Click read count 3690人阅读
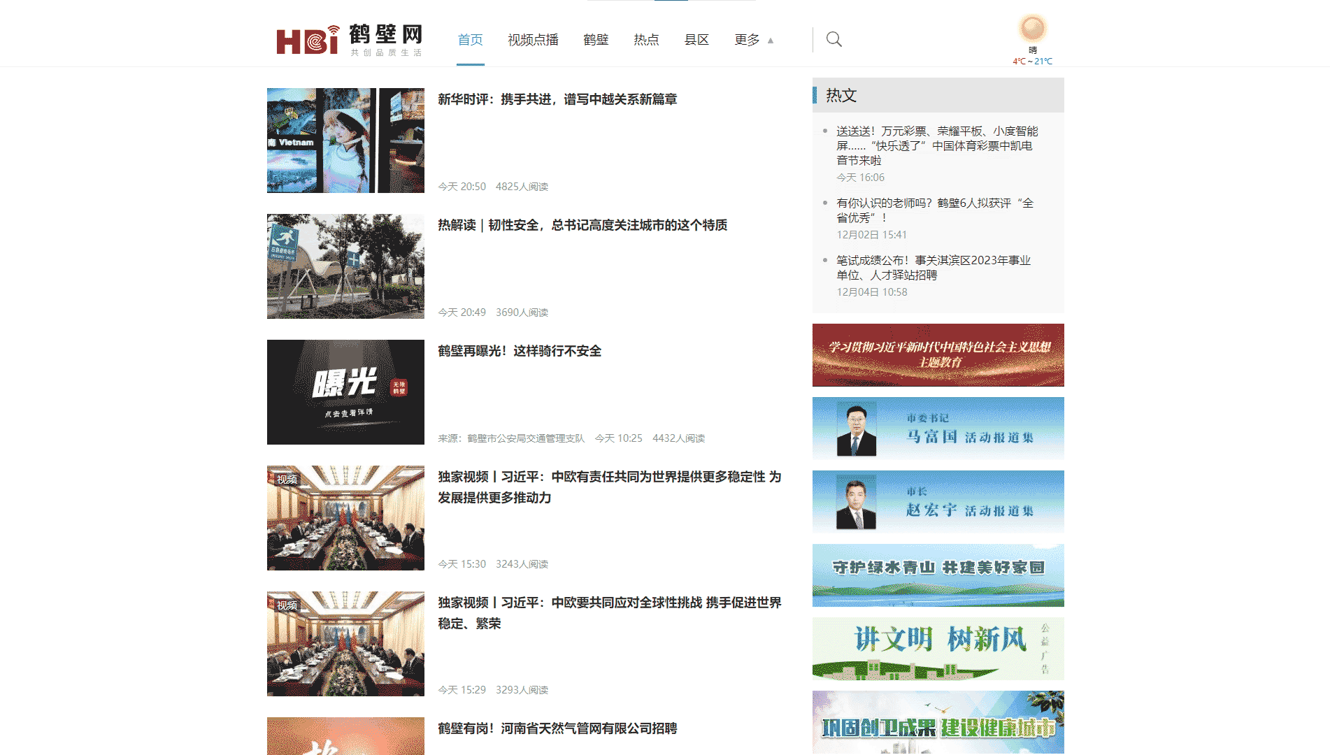The width and height of the screenshot is (1330, 755). (x=522, y=312)
